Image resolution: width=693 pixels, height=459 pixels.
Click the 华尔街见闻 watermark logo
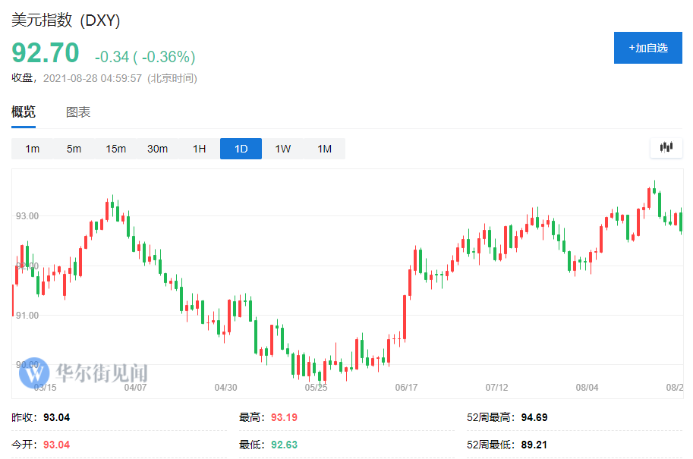coord(83,373)
